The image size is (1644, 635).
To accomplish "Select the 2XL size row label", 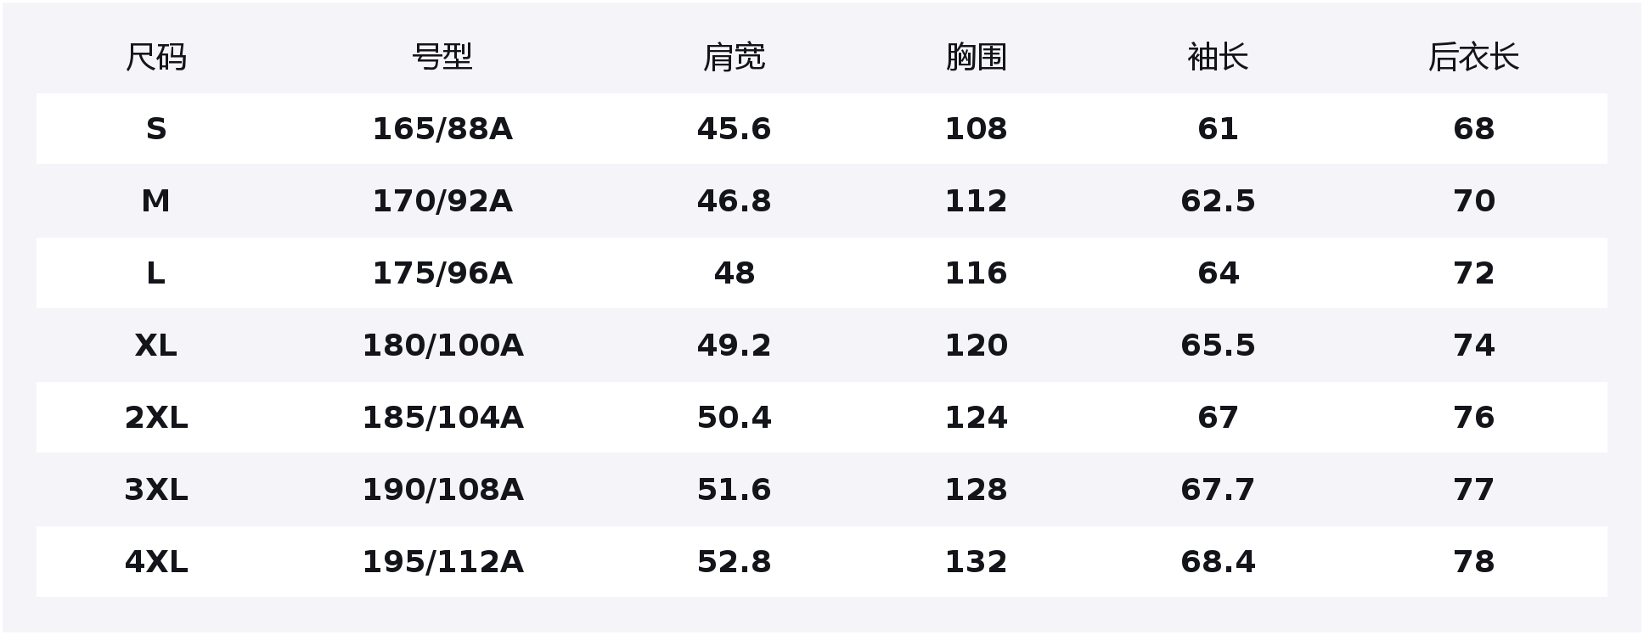I will click(x=155, y=418).
